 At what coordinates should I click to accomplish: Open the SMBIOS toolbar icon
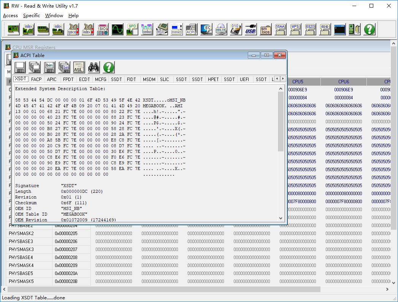(x=265, y=29)
